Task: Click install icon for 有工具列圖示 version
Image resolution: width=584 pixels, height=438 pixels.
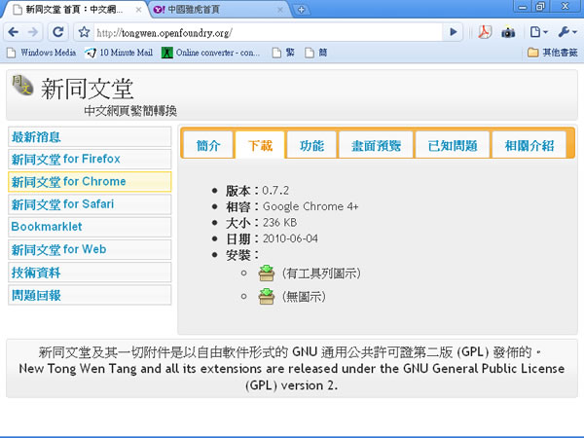Action: click(267, 273)
